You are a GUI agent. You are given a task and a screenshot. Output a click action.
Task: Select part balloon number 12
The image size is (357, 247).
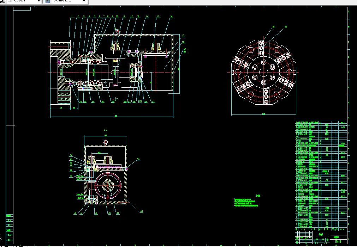pos(132,17)
